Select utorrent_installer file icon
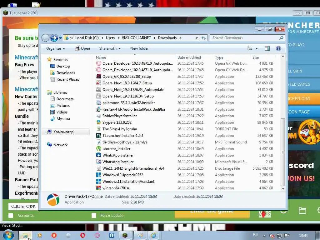 pos(99,148)
